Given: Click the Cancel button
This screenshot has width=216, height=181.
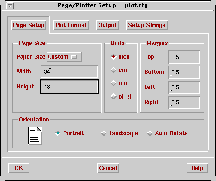Looking at the screenshot, I should click(x=108, y=168).
